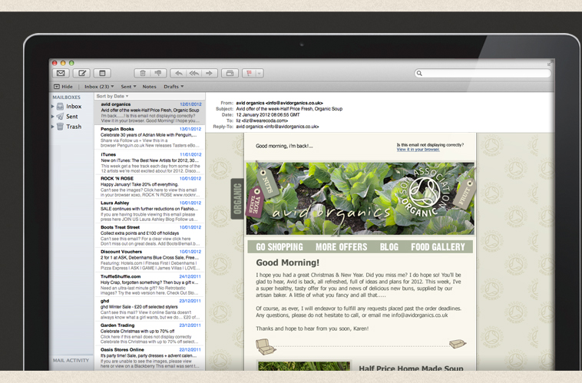The height and width of the screenshot is (383, 582).
Task: Open the avid organics message in list
Action: 150,113
